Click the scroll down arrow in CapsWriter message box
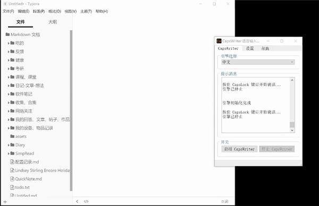Viewport: 319px width, 206px height. (x=292, y=130)
